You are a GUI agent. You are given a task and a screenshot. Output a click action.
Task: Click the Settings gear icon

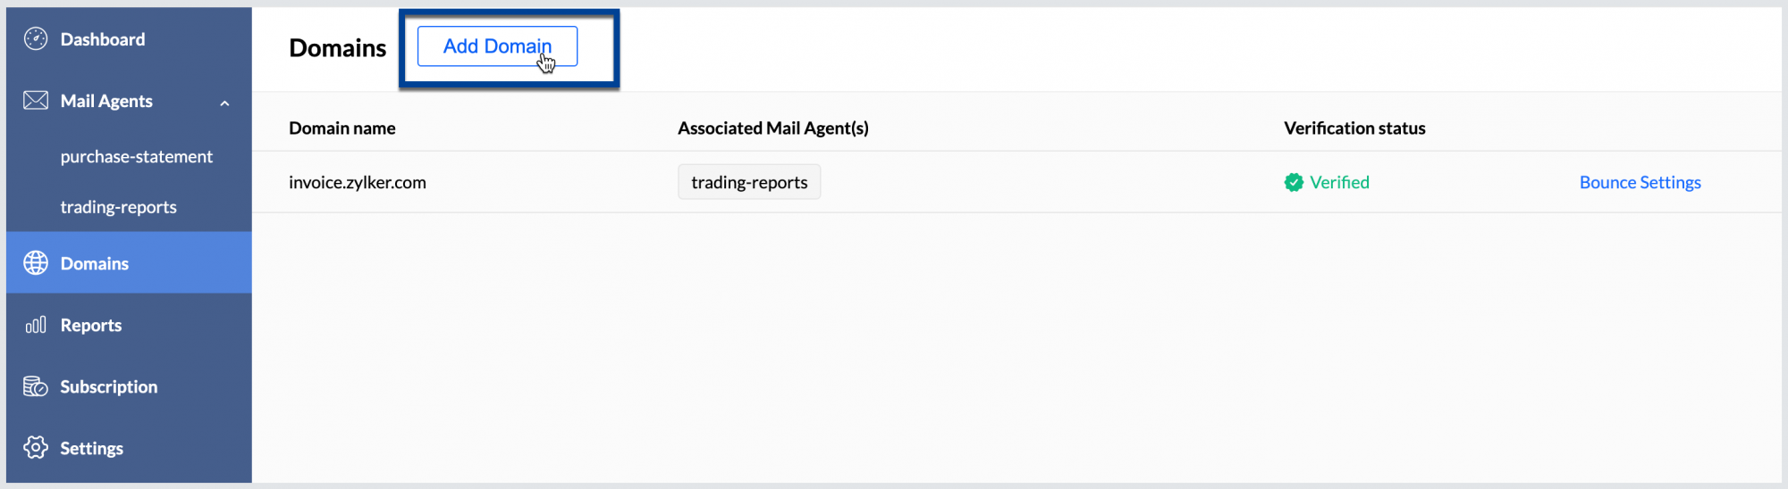[36, 448]
